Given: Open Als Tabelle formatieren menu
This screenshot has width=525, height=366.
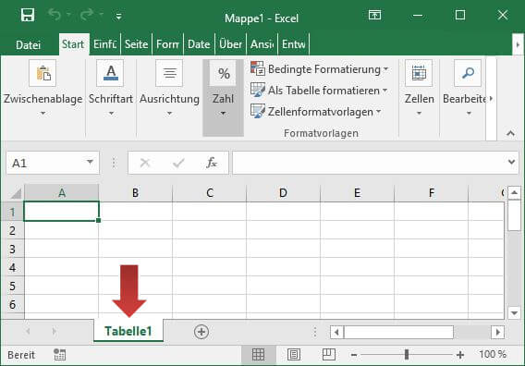Looking at the screenshot, I should (319, 91).
